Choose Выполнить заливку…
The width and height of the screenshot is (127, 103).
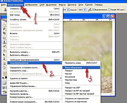point(35,52)
